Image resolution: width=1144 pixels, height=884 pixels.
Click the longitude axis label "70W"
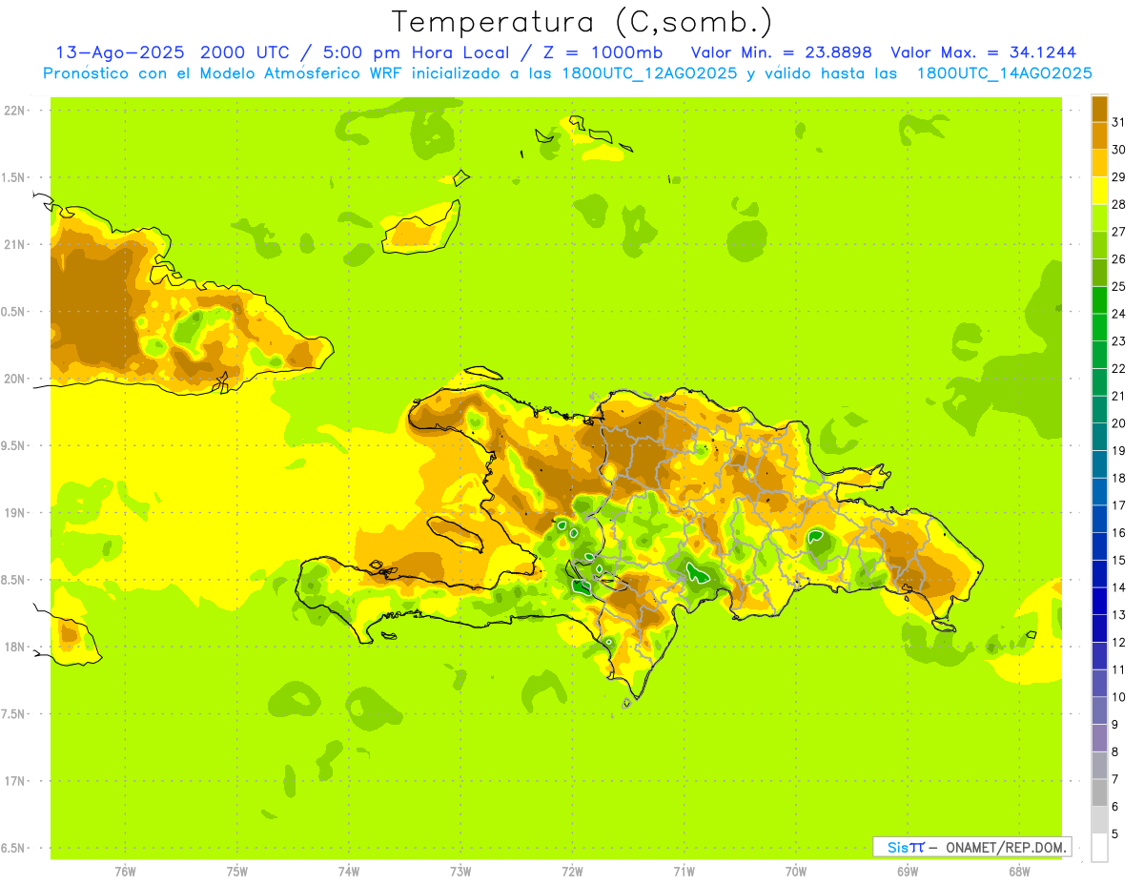pyautogui.click(x=796, y=871)
